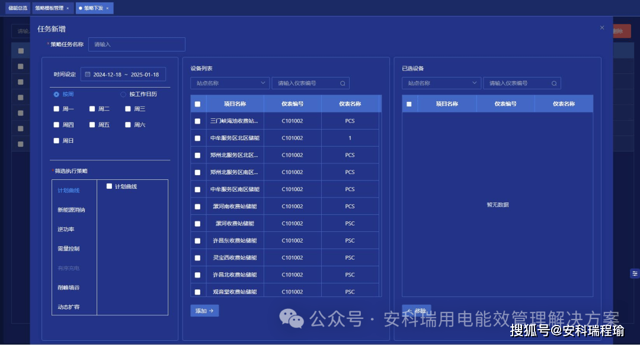Click the 仪表名称 header in 设备列表 table
640x345 pixels.
[x=350, y=104]
